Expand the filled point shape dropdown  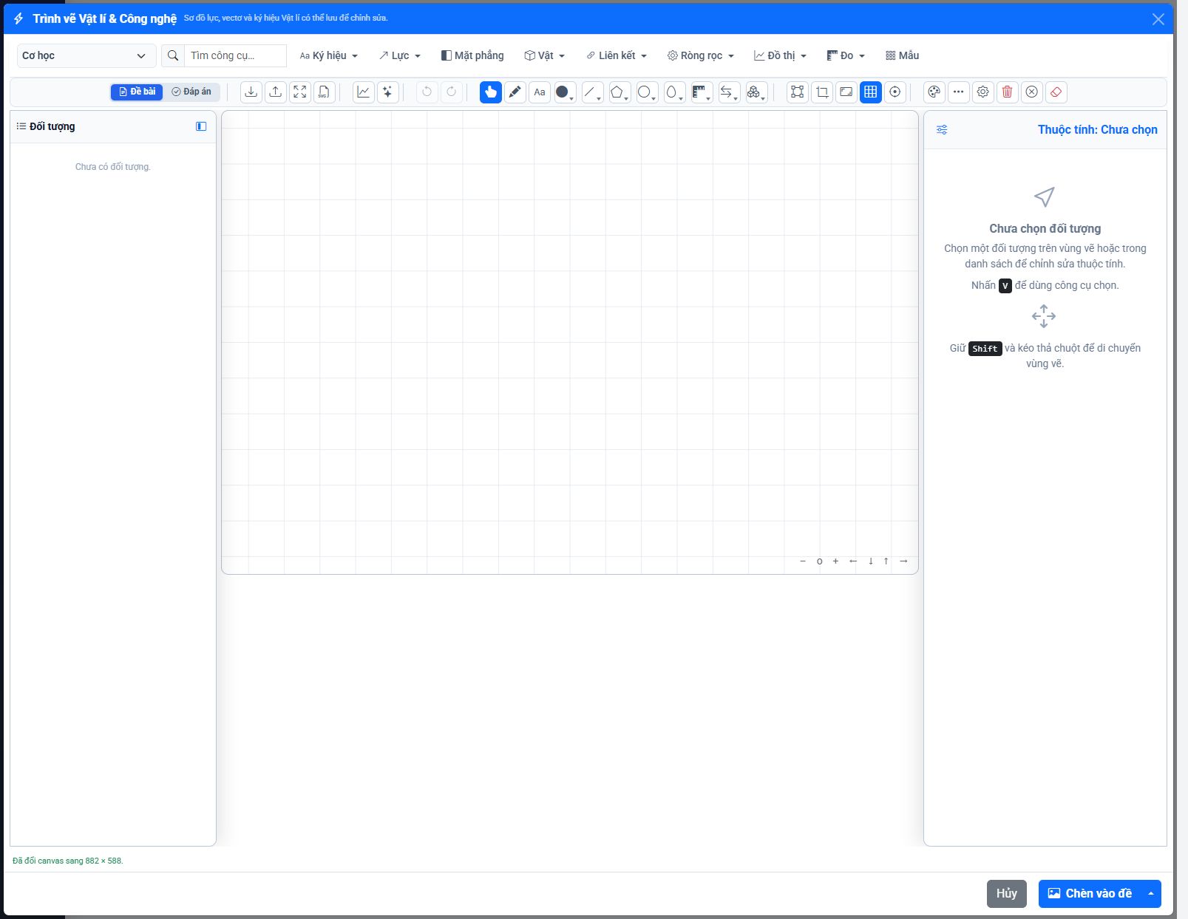point(565,92)
